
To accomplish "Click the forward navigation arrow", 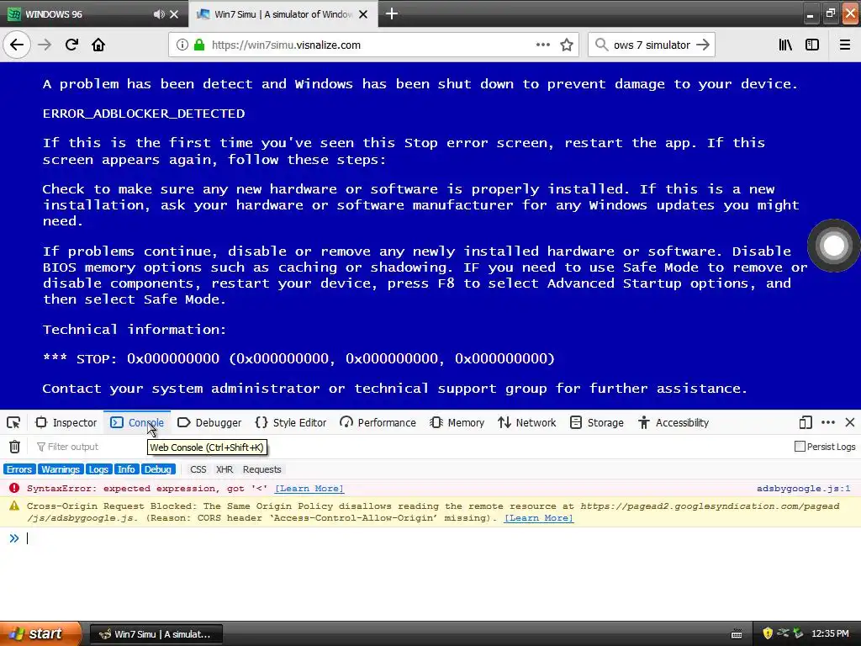I will click(x=45, y=45).
